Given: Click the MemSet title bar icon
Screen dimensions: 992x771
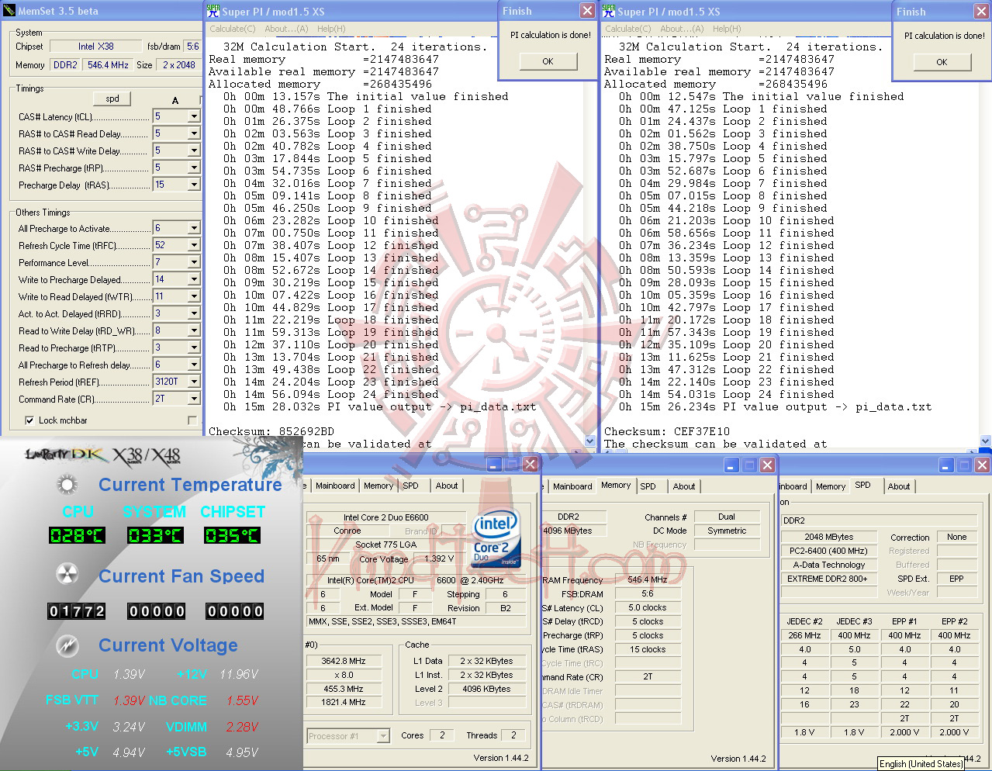Looking at the screenshot, I should 9,11.
